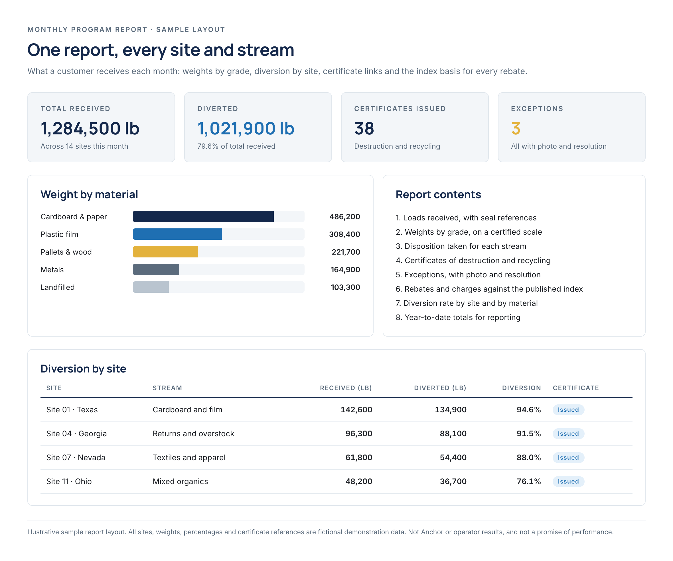Screen dimensions: 673x561
Task: Click the Plastic film progress bar
Action: (218, 234)
